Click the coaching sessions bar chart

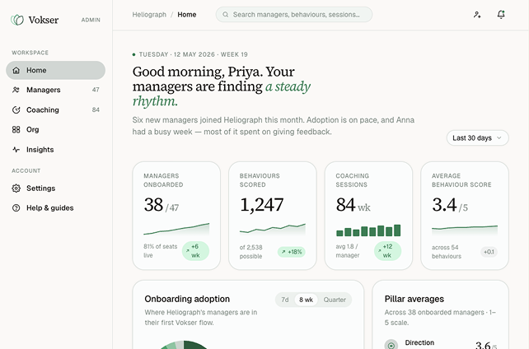(368, 230)
